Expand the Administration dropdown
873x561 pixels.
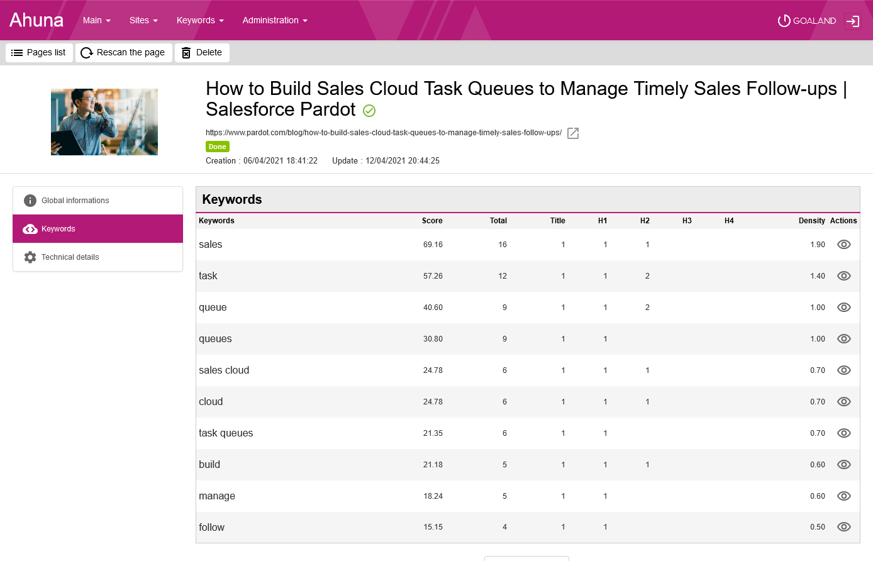pos(275,20)
